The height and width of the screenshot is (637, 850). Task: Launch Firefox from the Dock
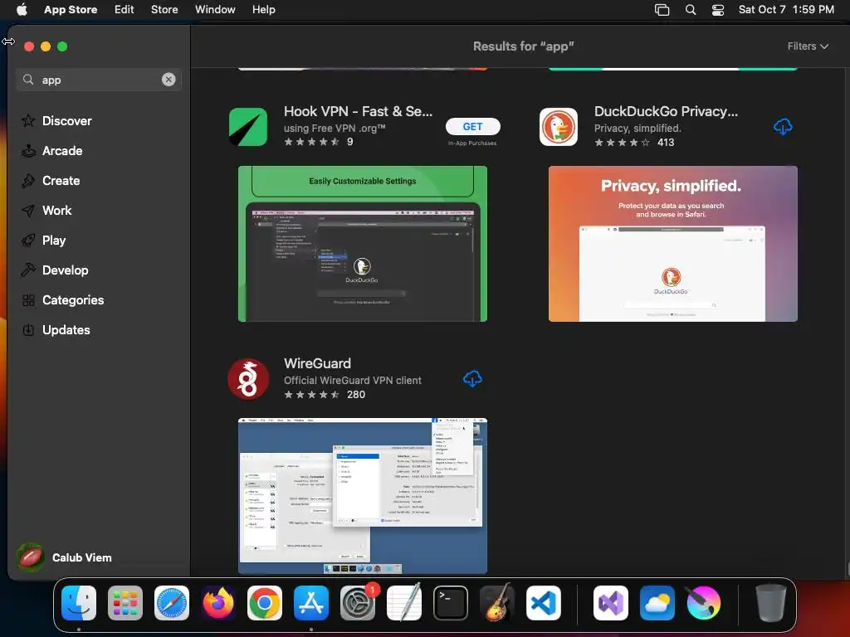218,603
